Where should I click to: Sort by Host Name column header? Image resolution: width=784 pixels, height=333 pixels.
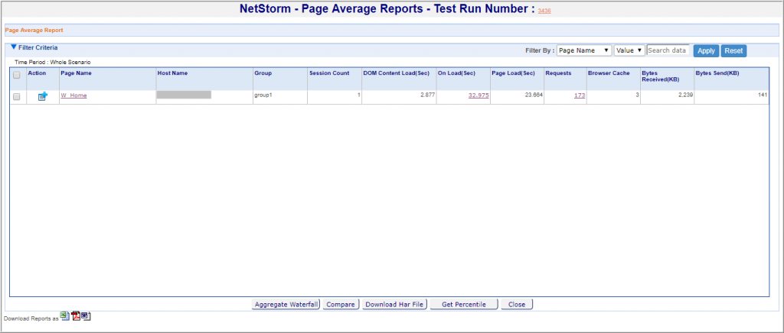172,73
